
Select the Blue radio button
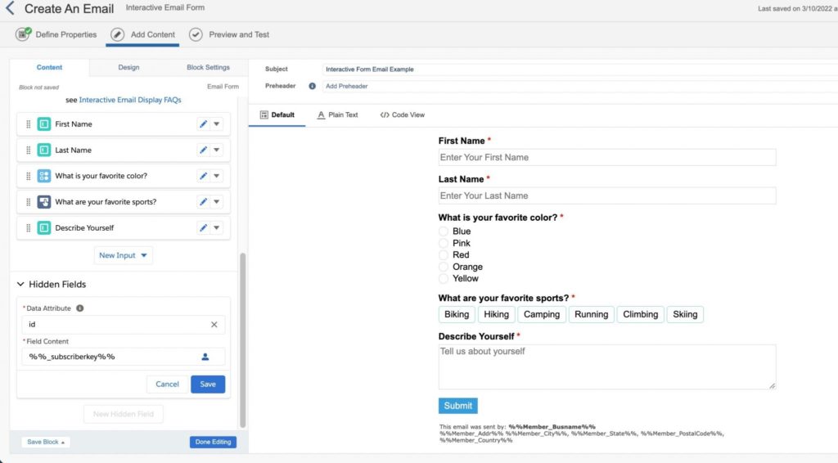pyautogui.click(x=444, y=231)
